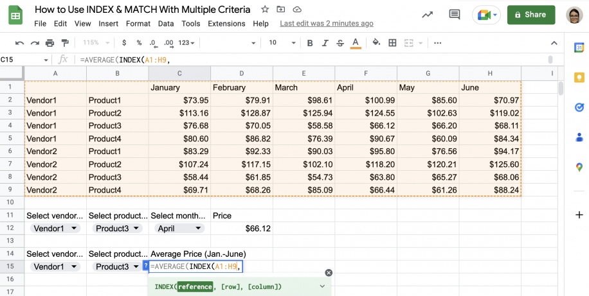Open the more toolbar options menu
The image size is (589, 296).
[437, 43]
